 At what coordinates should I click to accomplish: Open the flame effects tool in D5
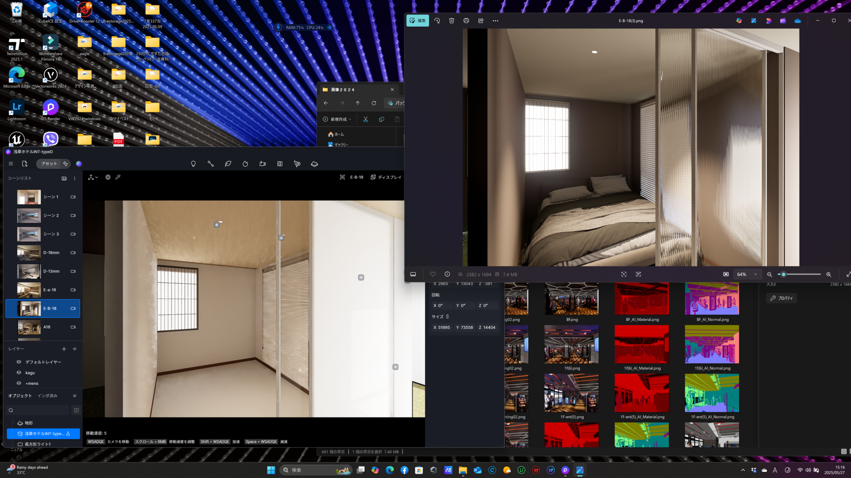click(245, 164)
